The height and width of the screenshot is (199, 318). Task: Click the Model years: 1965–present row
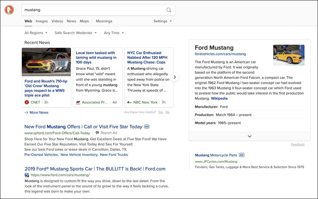(250, 123)
